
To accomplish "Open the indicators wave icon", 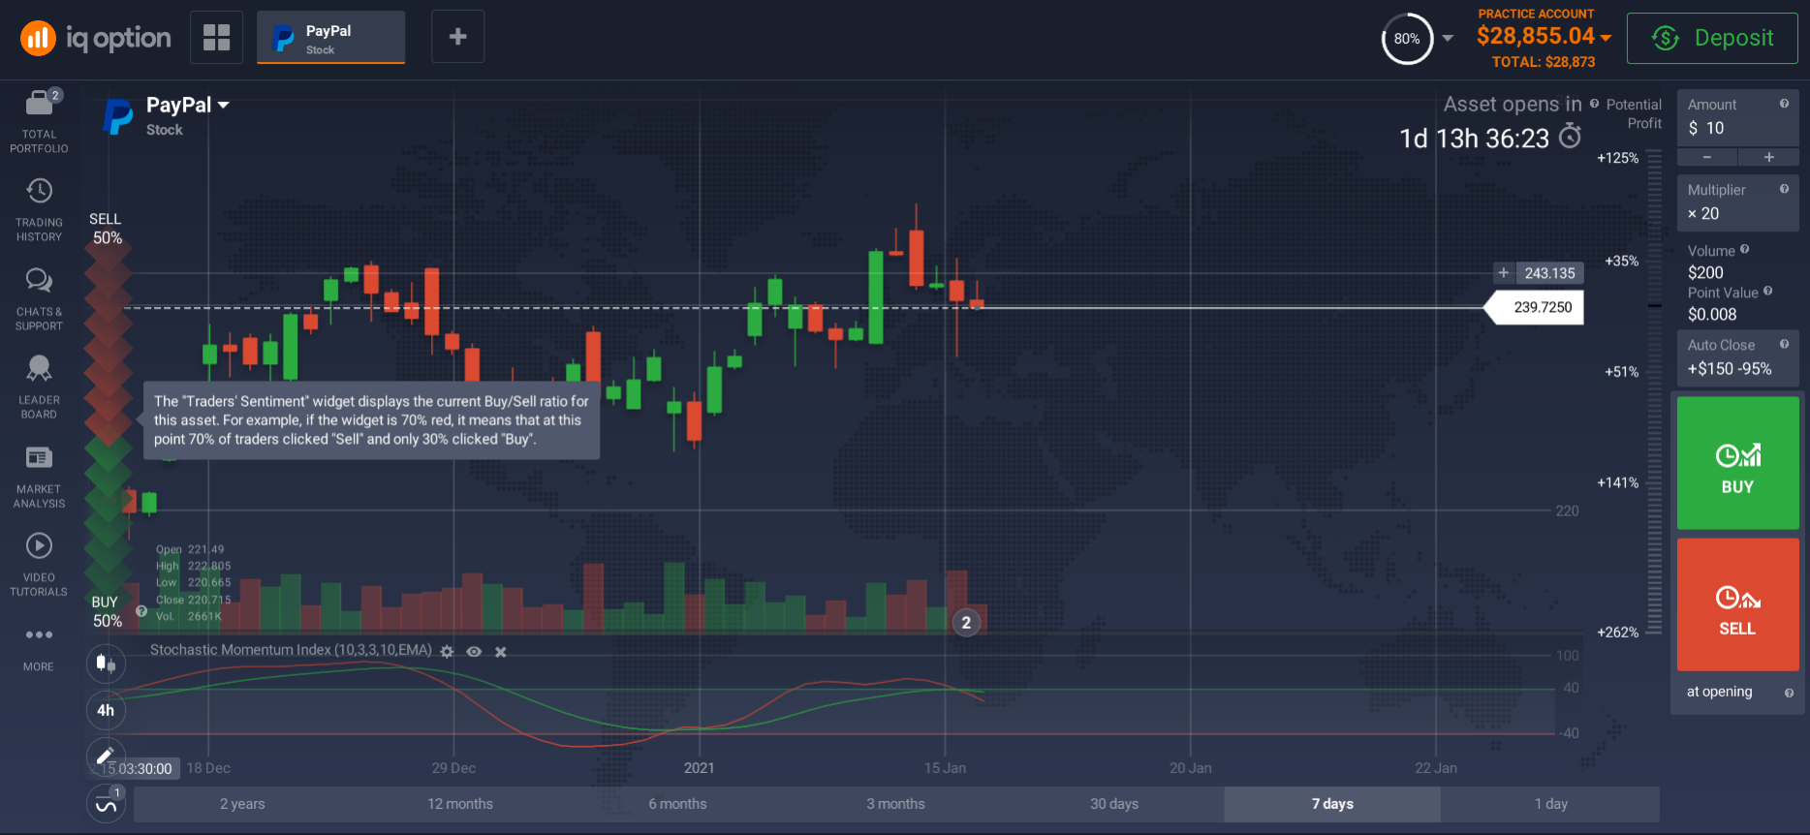I will (106, 805).
